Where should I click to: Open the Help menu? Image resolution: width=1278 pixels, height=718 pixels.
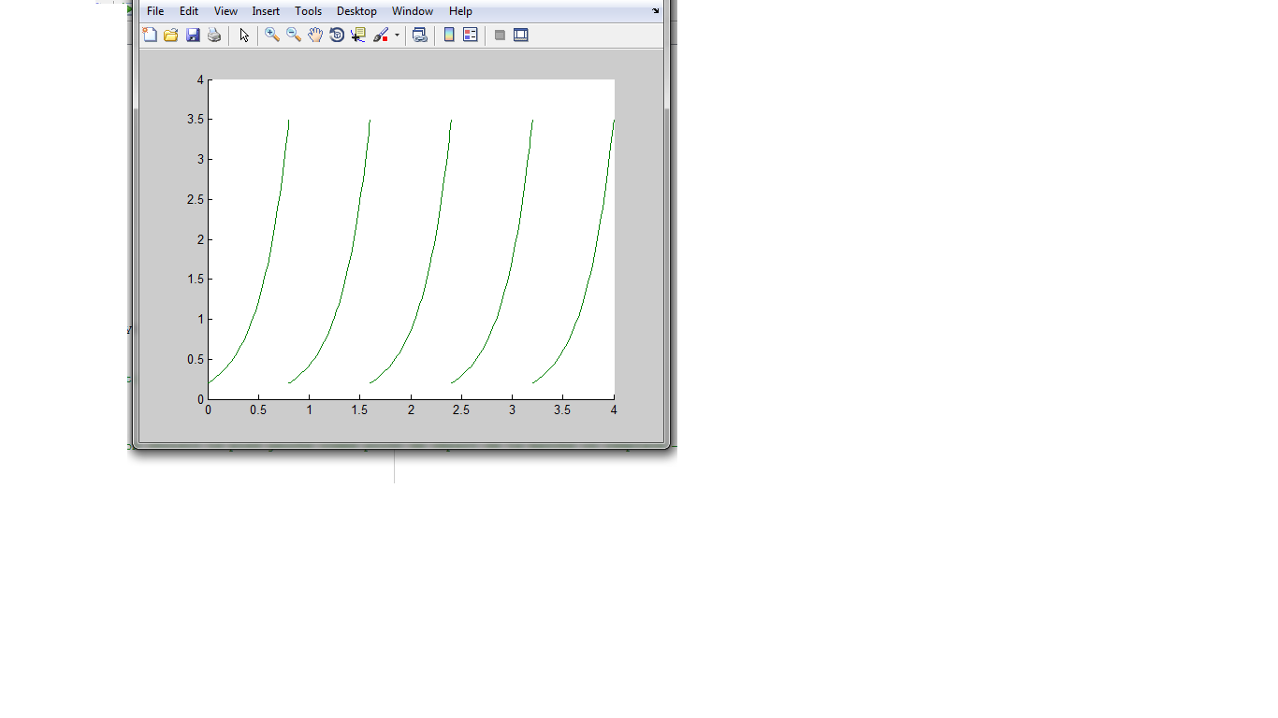[x=460, y=11]
